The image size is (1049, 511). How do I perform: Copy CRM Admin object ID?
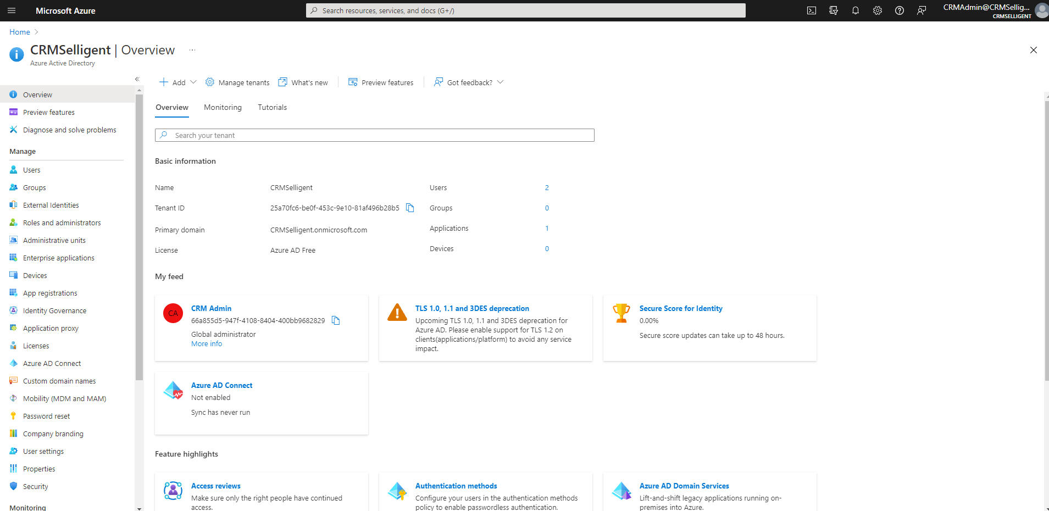[x=336, y=320]
